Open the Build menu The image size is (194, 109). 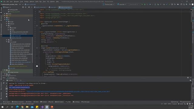[37, 2]
